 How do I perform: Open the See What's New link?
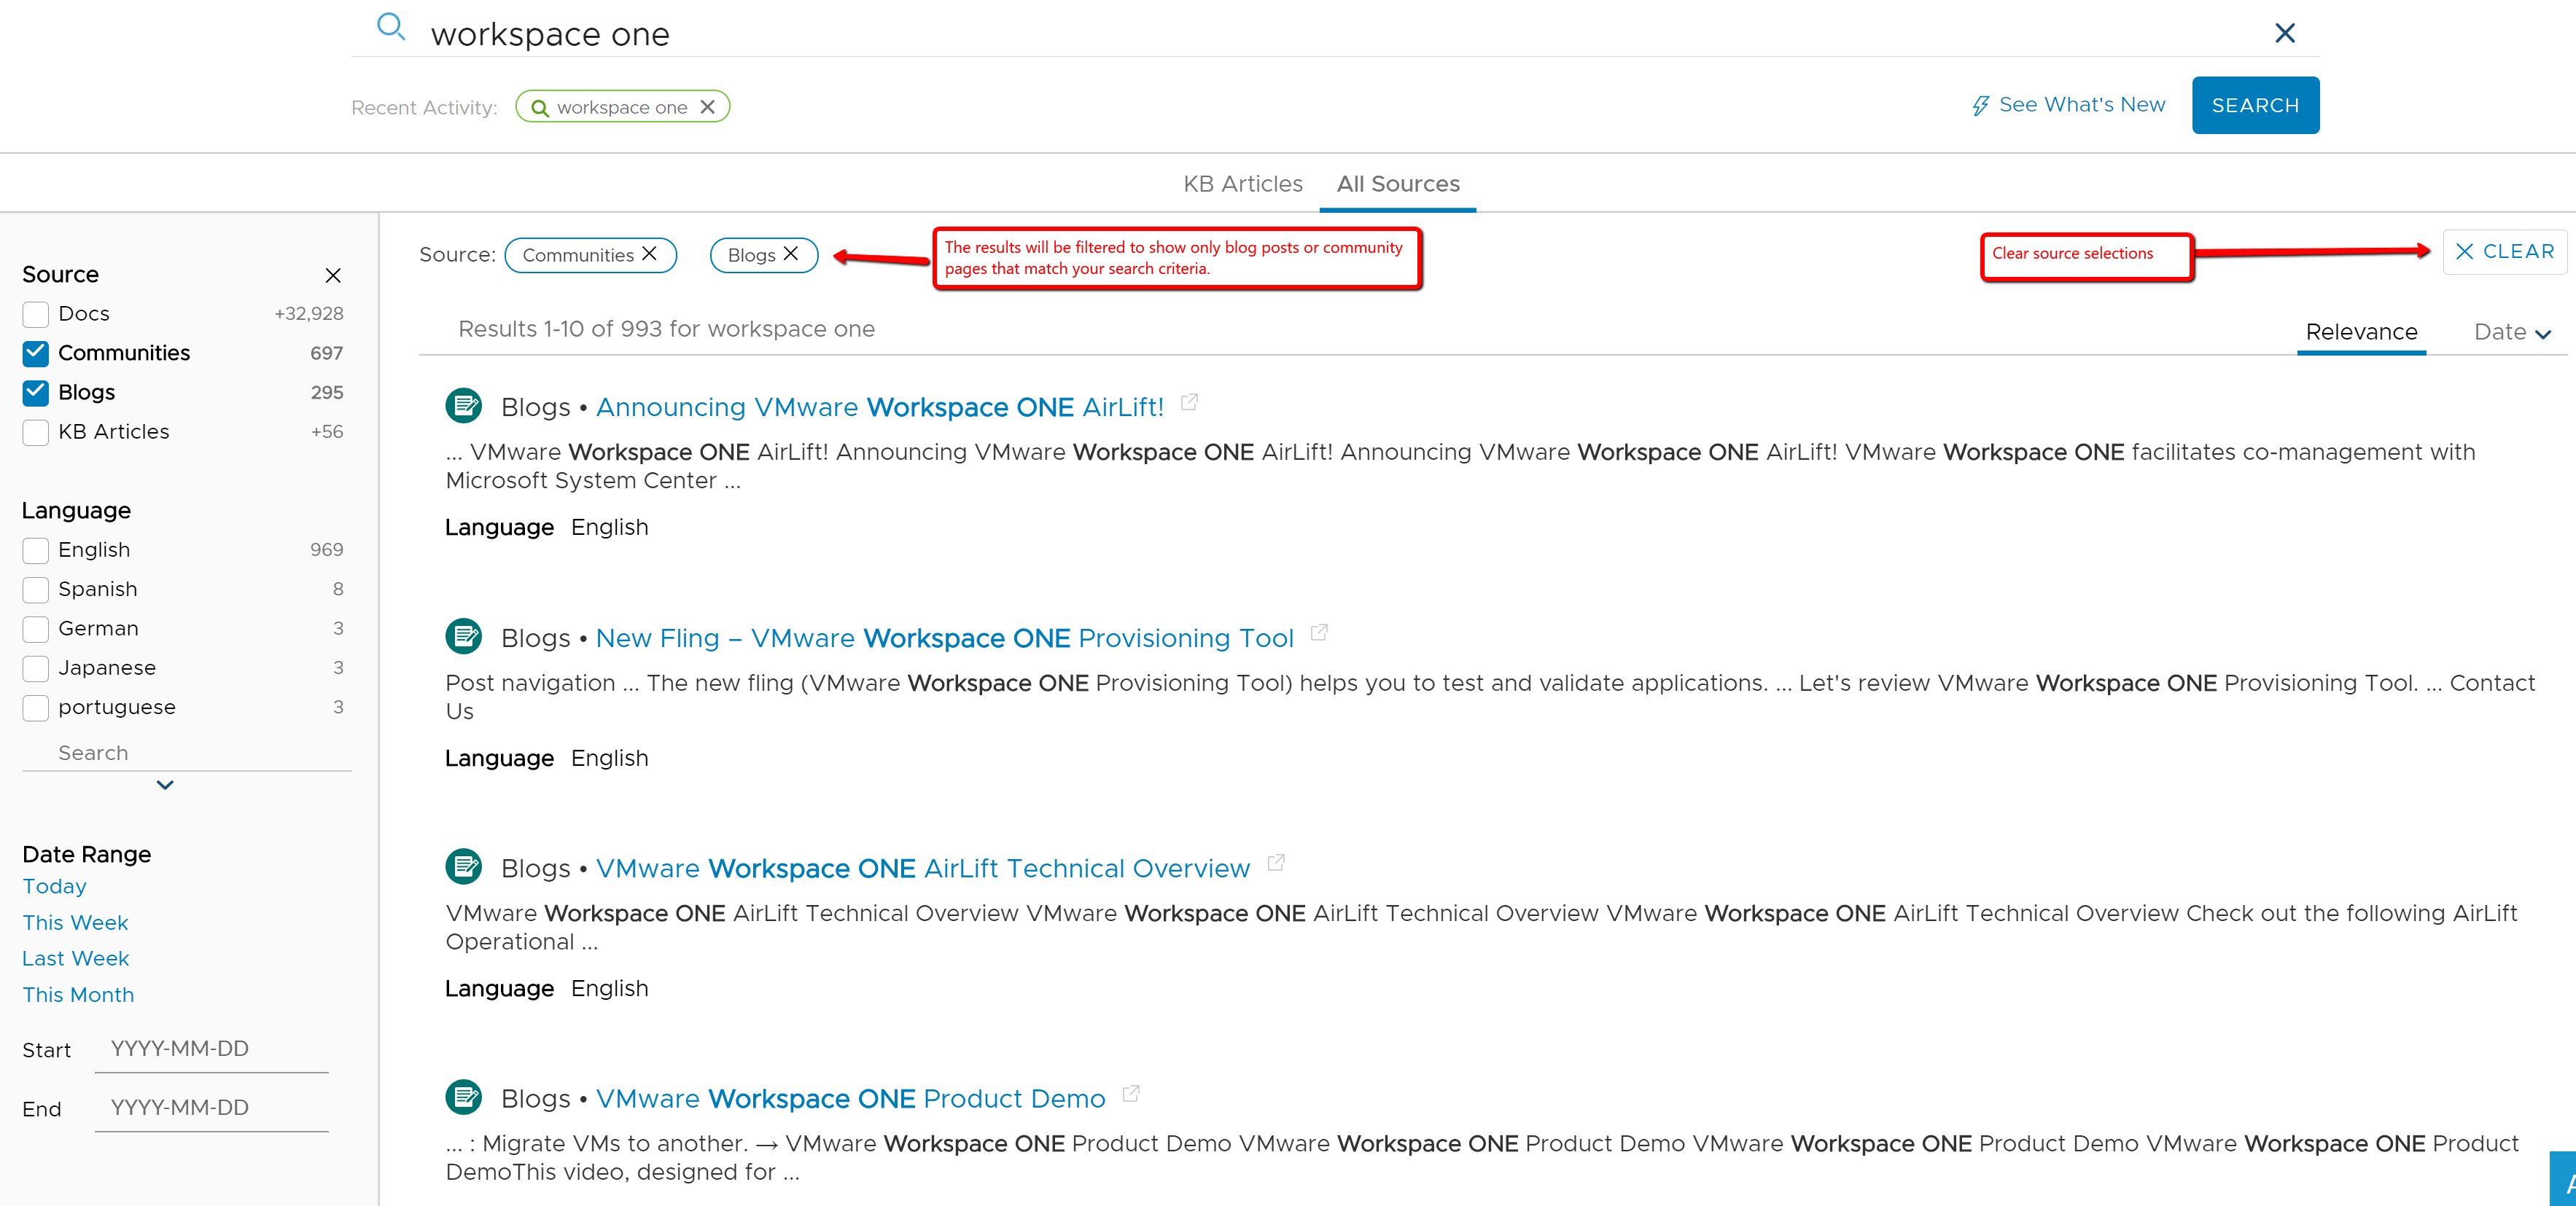(2082, 105)
